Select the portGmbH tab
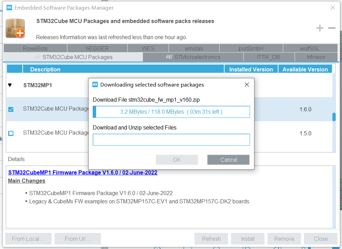The width and height of the screenshot is (342, 249). point(251,48)
